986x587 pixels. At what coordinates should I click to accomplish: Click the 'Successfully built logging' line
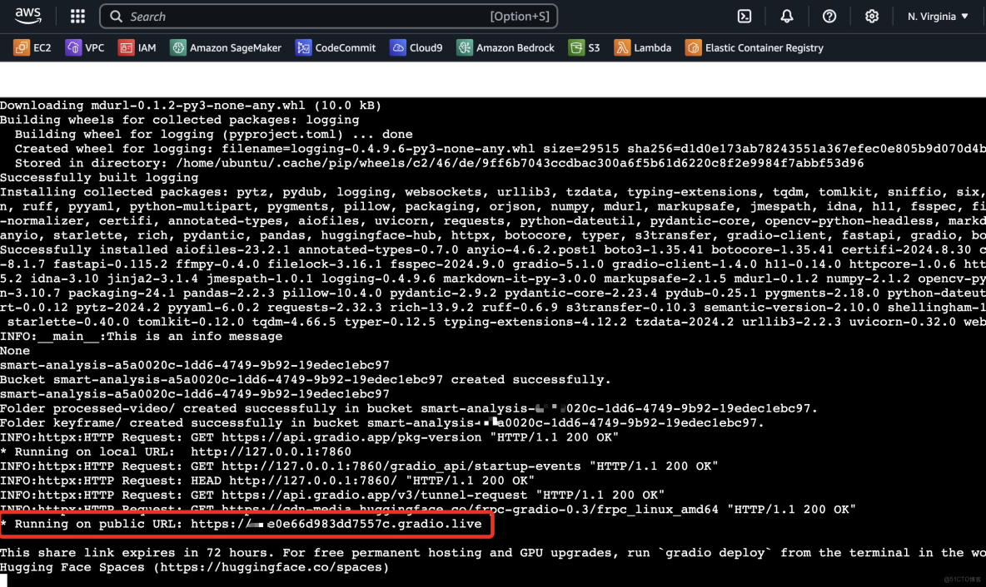click(99, 177)
